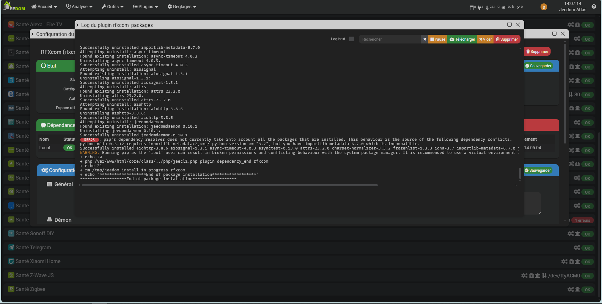Click the gears icon in the Santé Alexa - Fire TV row
Image resolution: width=602 pixels, height=304 pixels.
pos(571,25)
